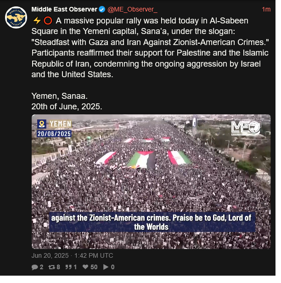281x283 pixels.
Task: Open the @ME_Observer_ handle link
Action: (132, 9)
